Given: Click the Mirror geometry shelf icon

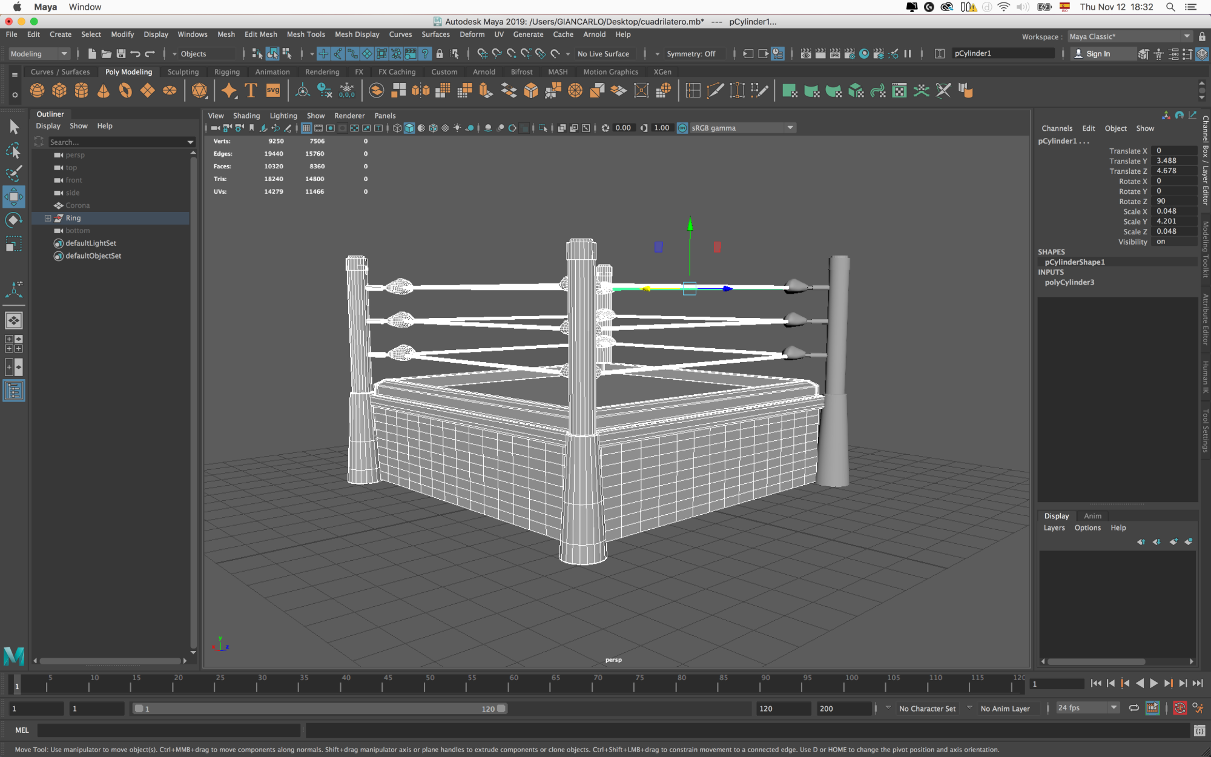Looking at the screenshot, I should 420,91.
